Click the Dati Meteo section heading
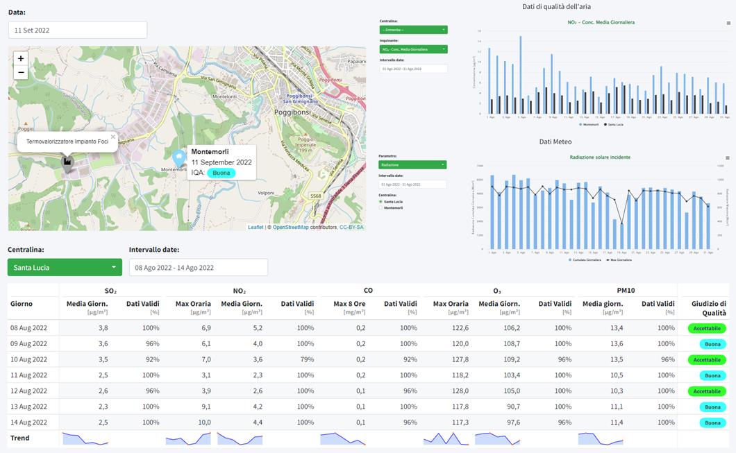This screenshot has height=453, width=736. (x=555, y=142)
